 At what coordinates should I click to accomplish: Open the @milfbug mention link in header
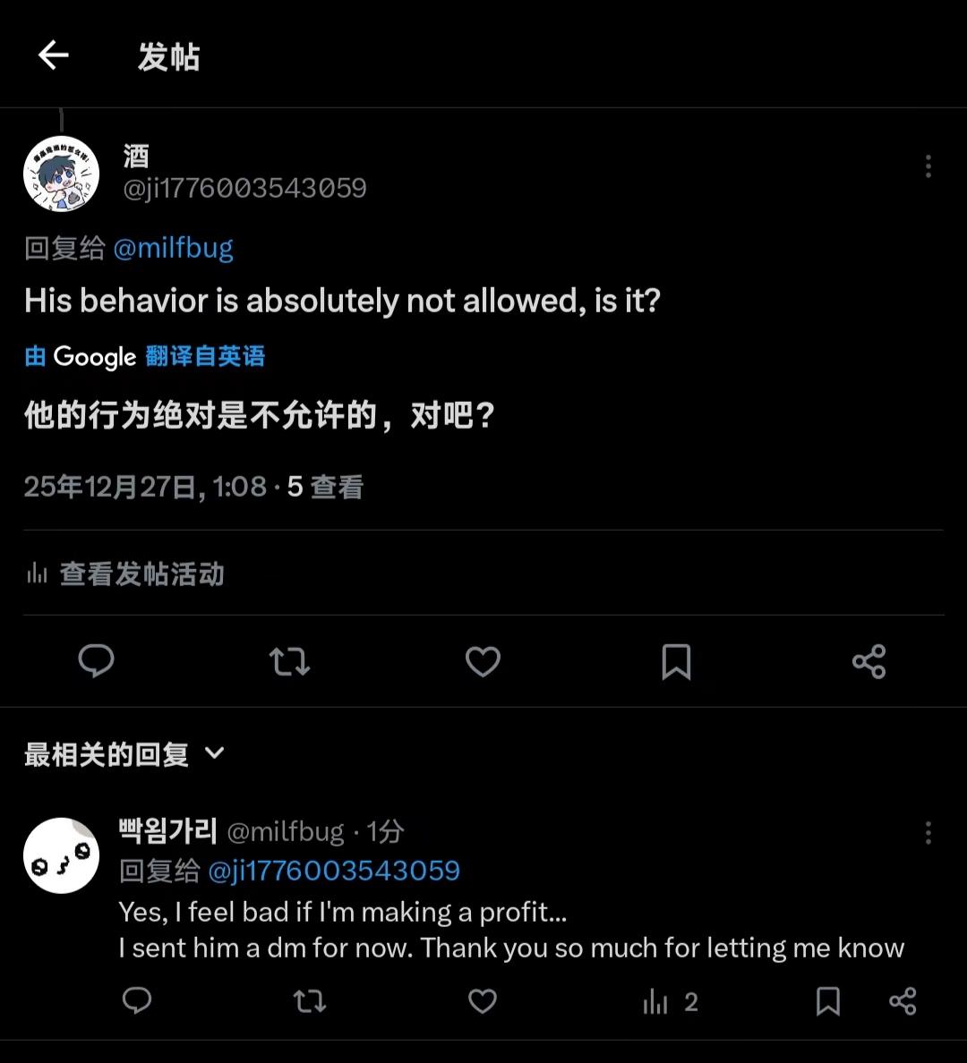coord(173,248)
